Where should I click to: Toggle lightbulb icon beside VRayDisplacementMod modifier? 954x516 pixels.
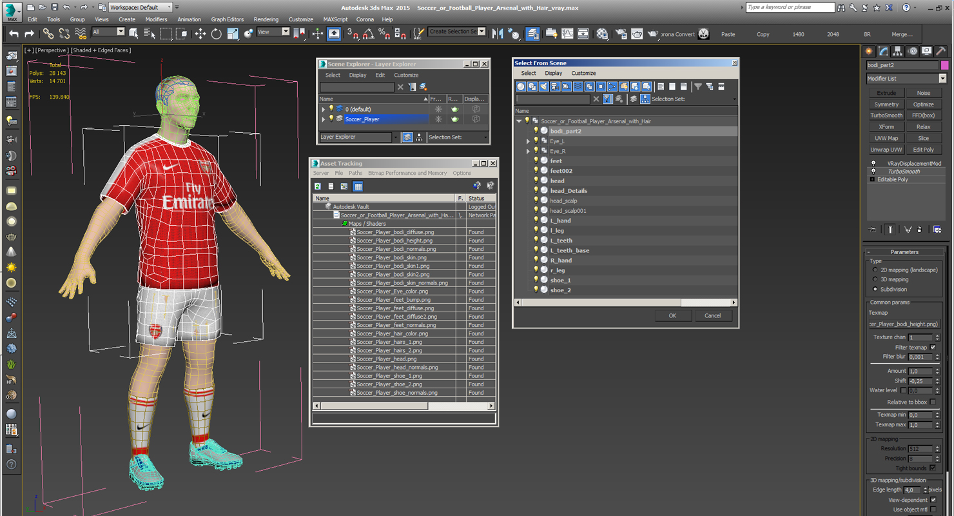pyautogui.click(x=873, y=164)
